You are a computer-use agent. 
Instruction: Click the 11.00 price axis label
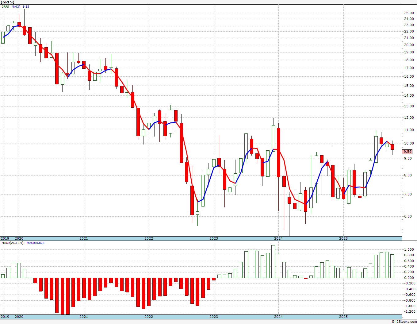(x=409, y=130)
